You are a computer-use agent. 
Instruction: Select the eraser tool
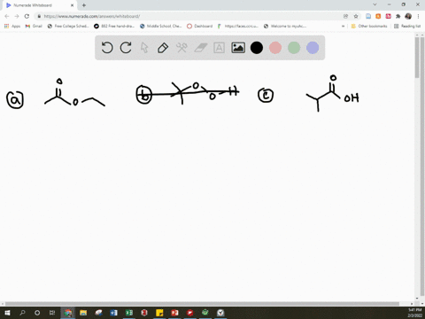(200, 48)
